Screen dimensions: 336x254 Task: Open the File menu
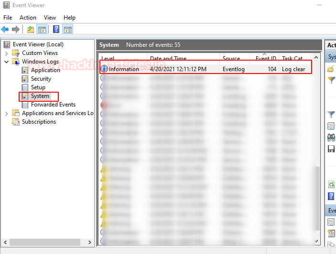point(8,18)
